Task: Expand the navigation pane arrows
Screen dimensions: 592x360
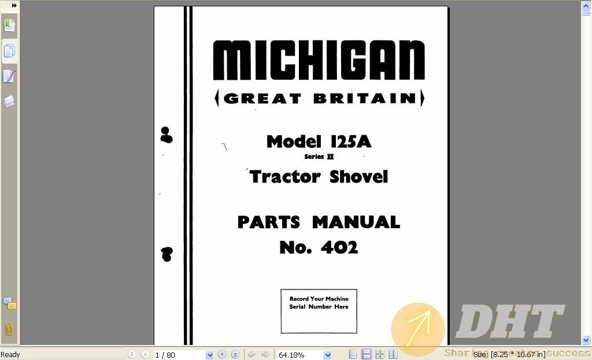Action: click(x=14, y=5)
